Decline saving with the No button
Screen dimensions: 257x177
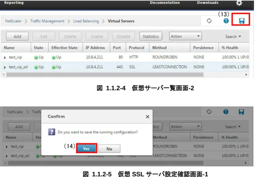click(109, 149)
